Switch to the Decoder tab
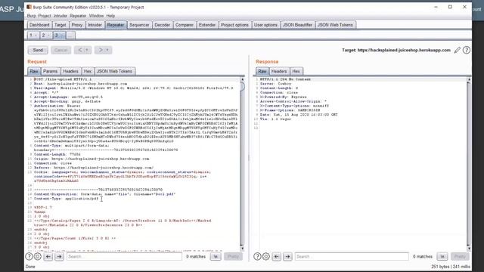 [163, 25]
